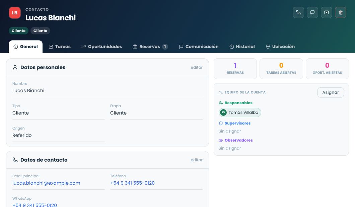Image resolution: width=355 pixels, height=207 pixels.
Task: Click the trend arrow icon on Oportunidades tab
Action: tap(84, 47)
